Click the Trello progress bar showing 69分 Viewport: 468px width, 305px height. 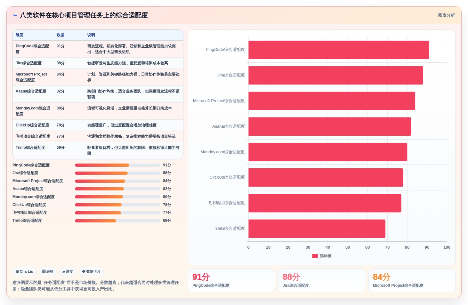point(117,221)
